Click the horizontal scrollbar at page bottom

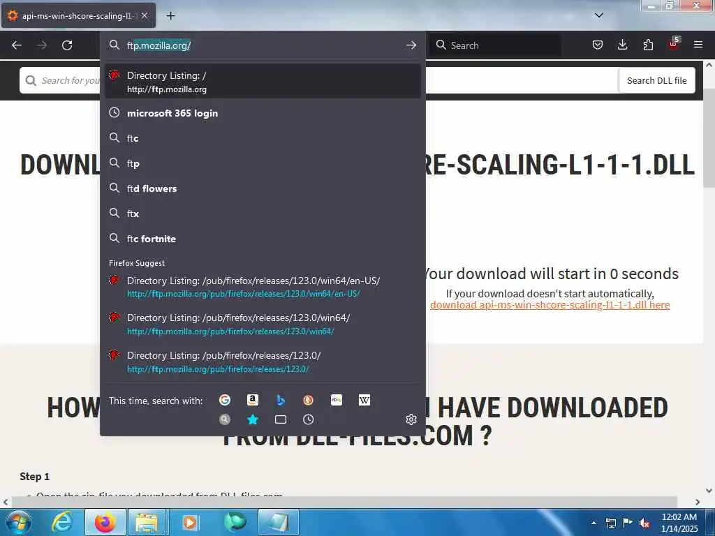pyautogui.click(x=345, y=502)
